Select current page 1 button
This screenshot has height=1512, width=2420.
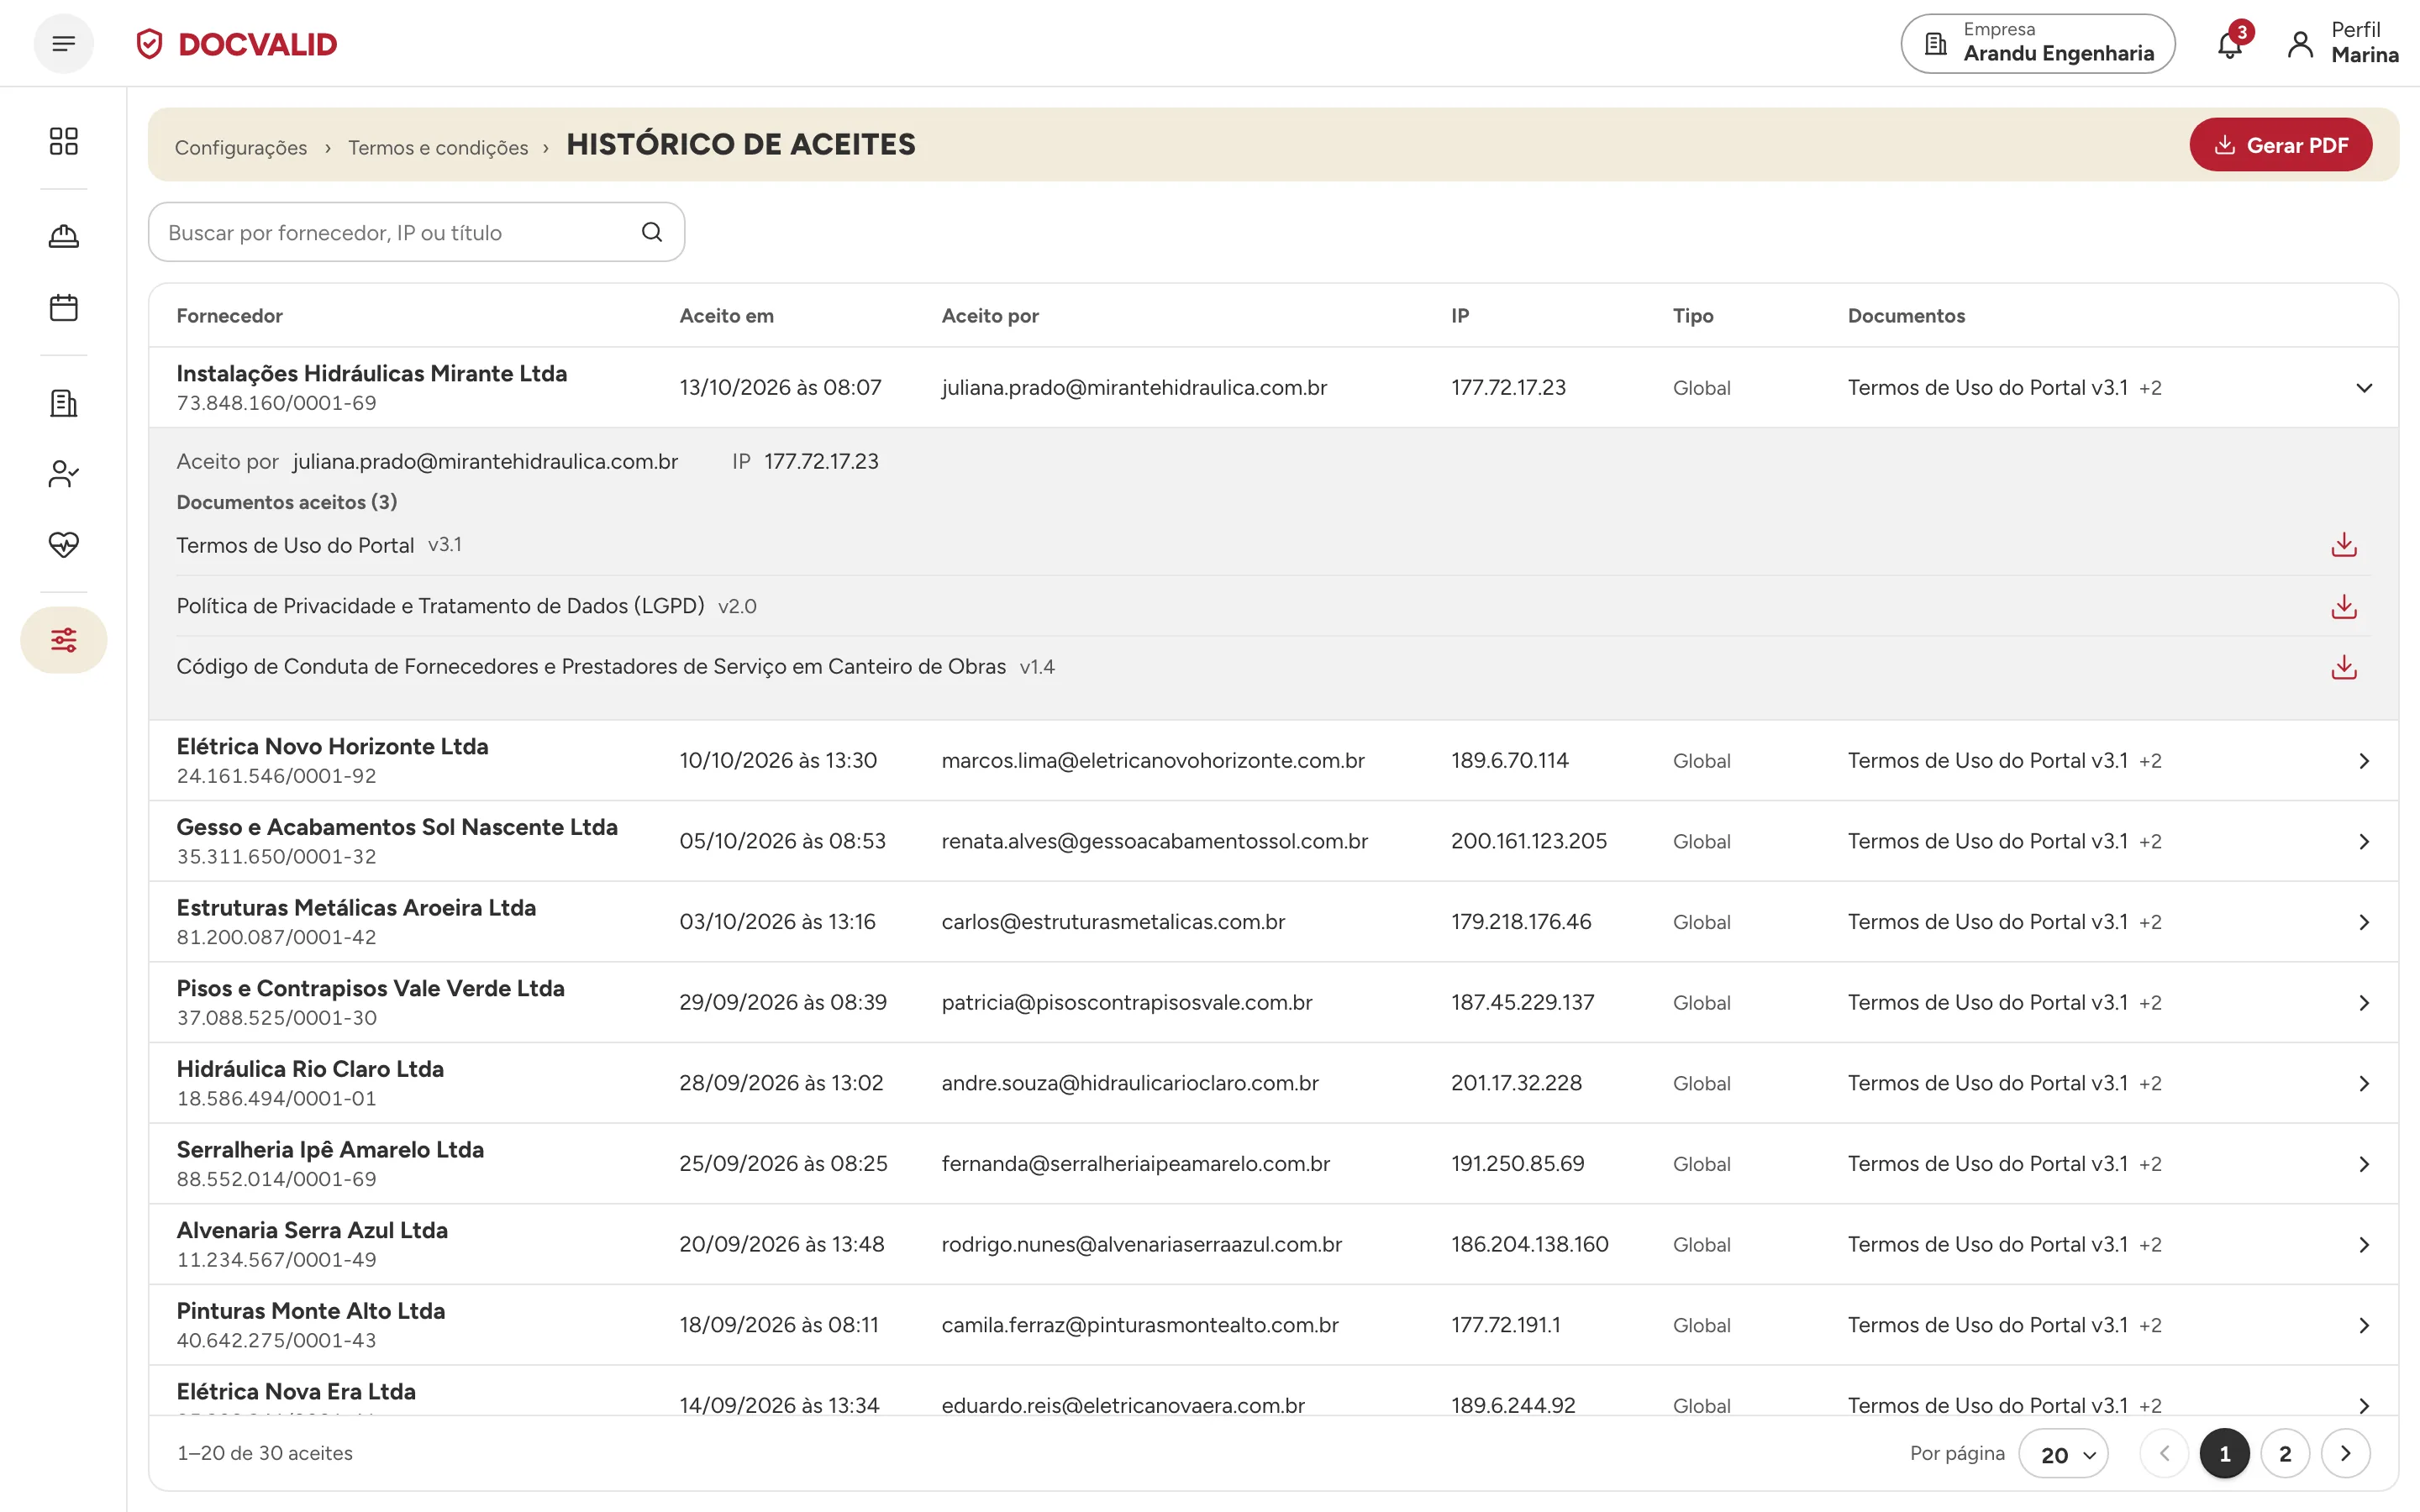2225,1454
